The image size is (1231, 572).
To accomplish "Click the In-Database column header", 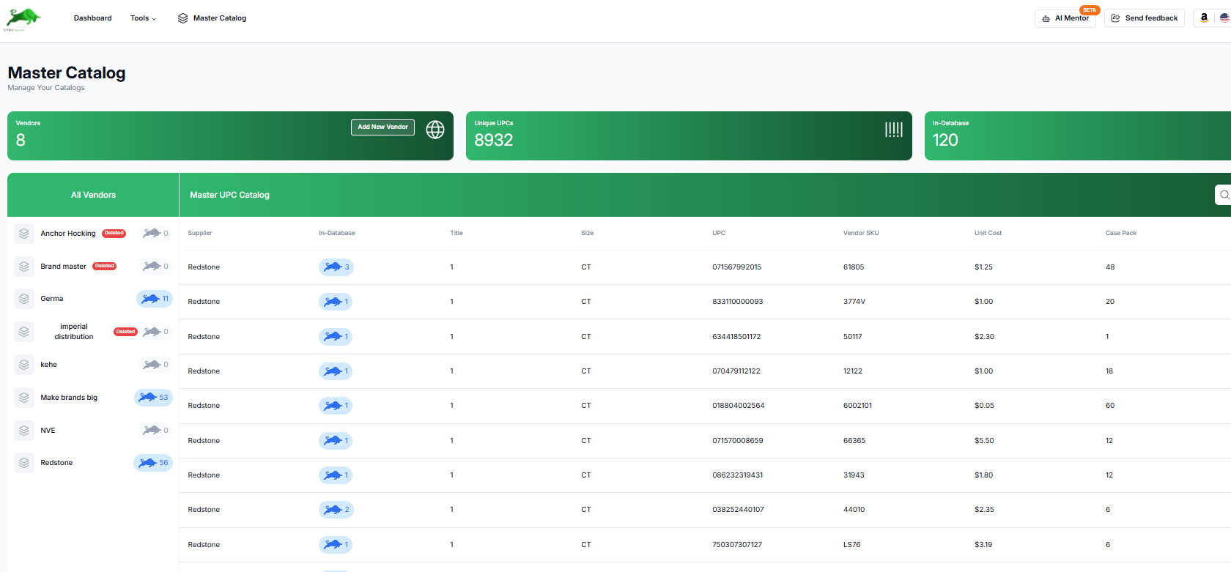I will click(x=337, y=233).
